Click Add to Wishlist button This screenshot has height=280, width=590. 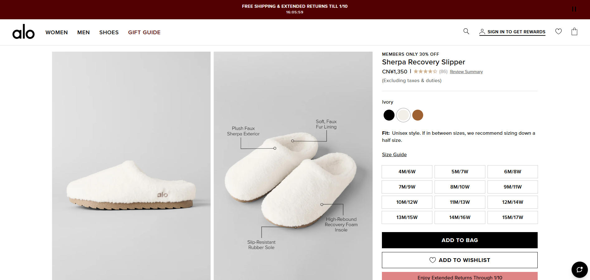pos(459,260)
